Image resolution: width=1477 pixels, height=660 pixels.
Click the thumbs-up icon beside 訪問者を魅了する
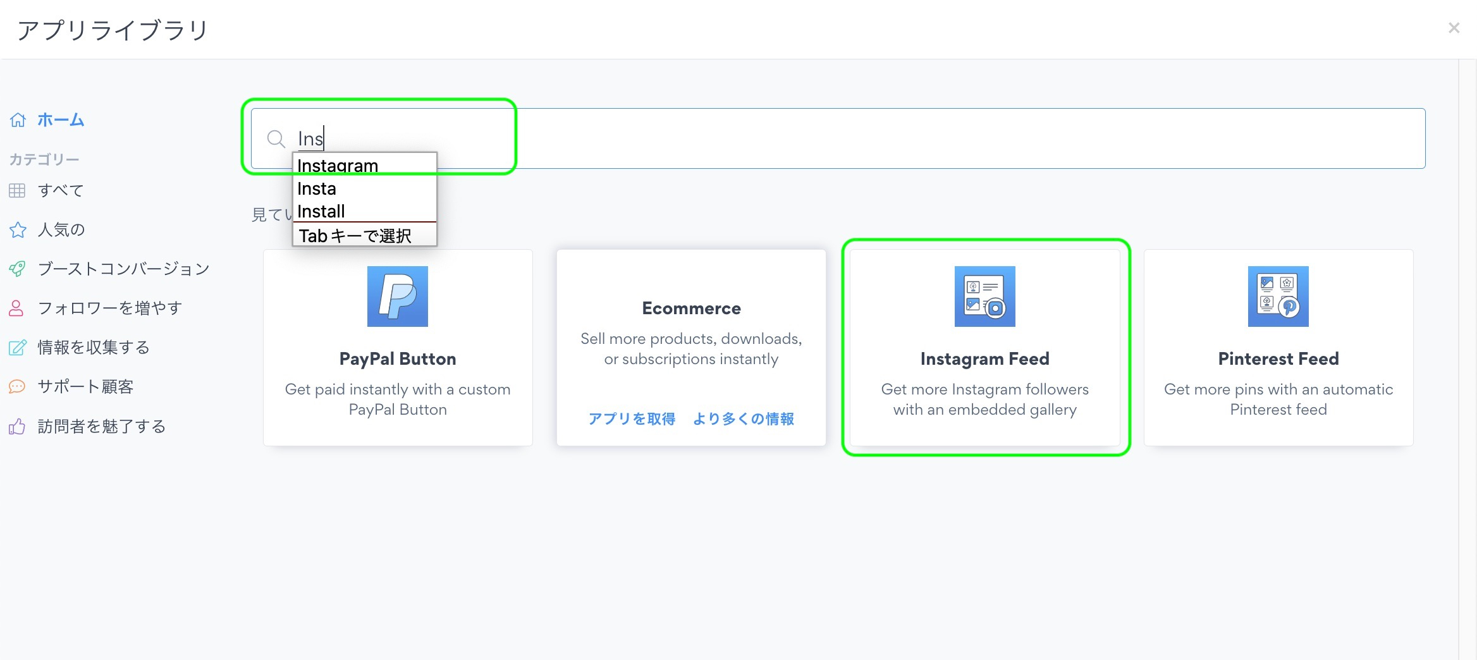17,426
